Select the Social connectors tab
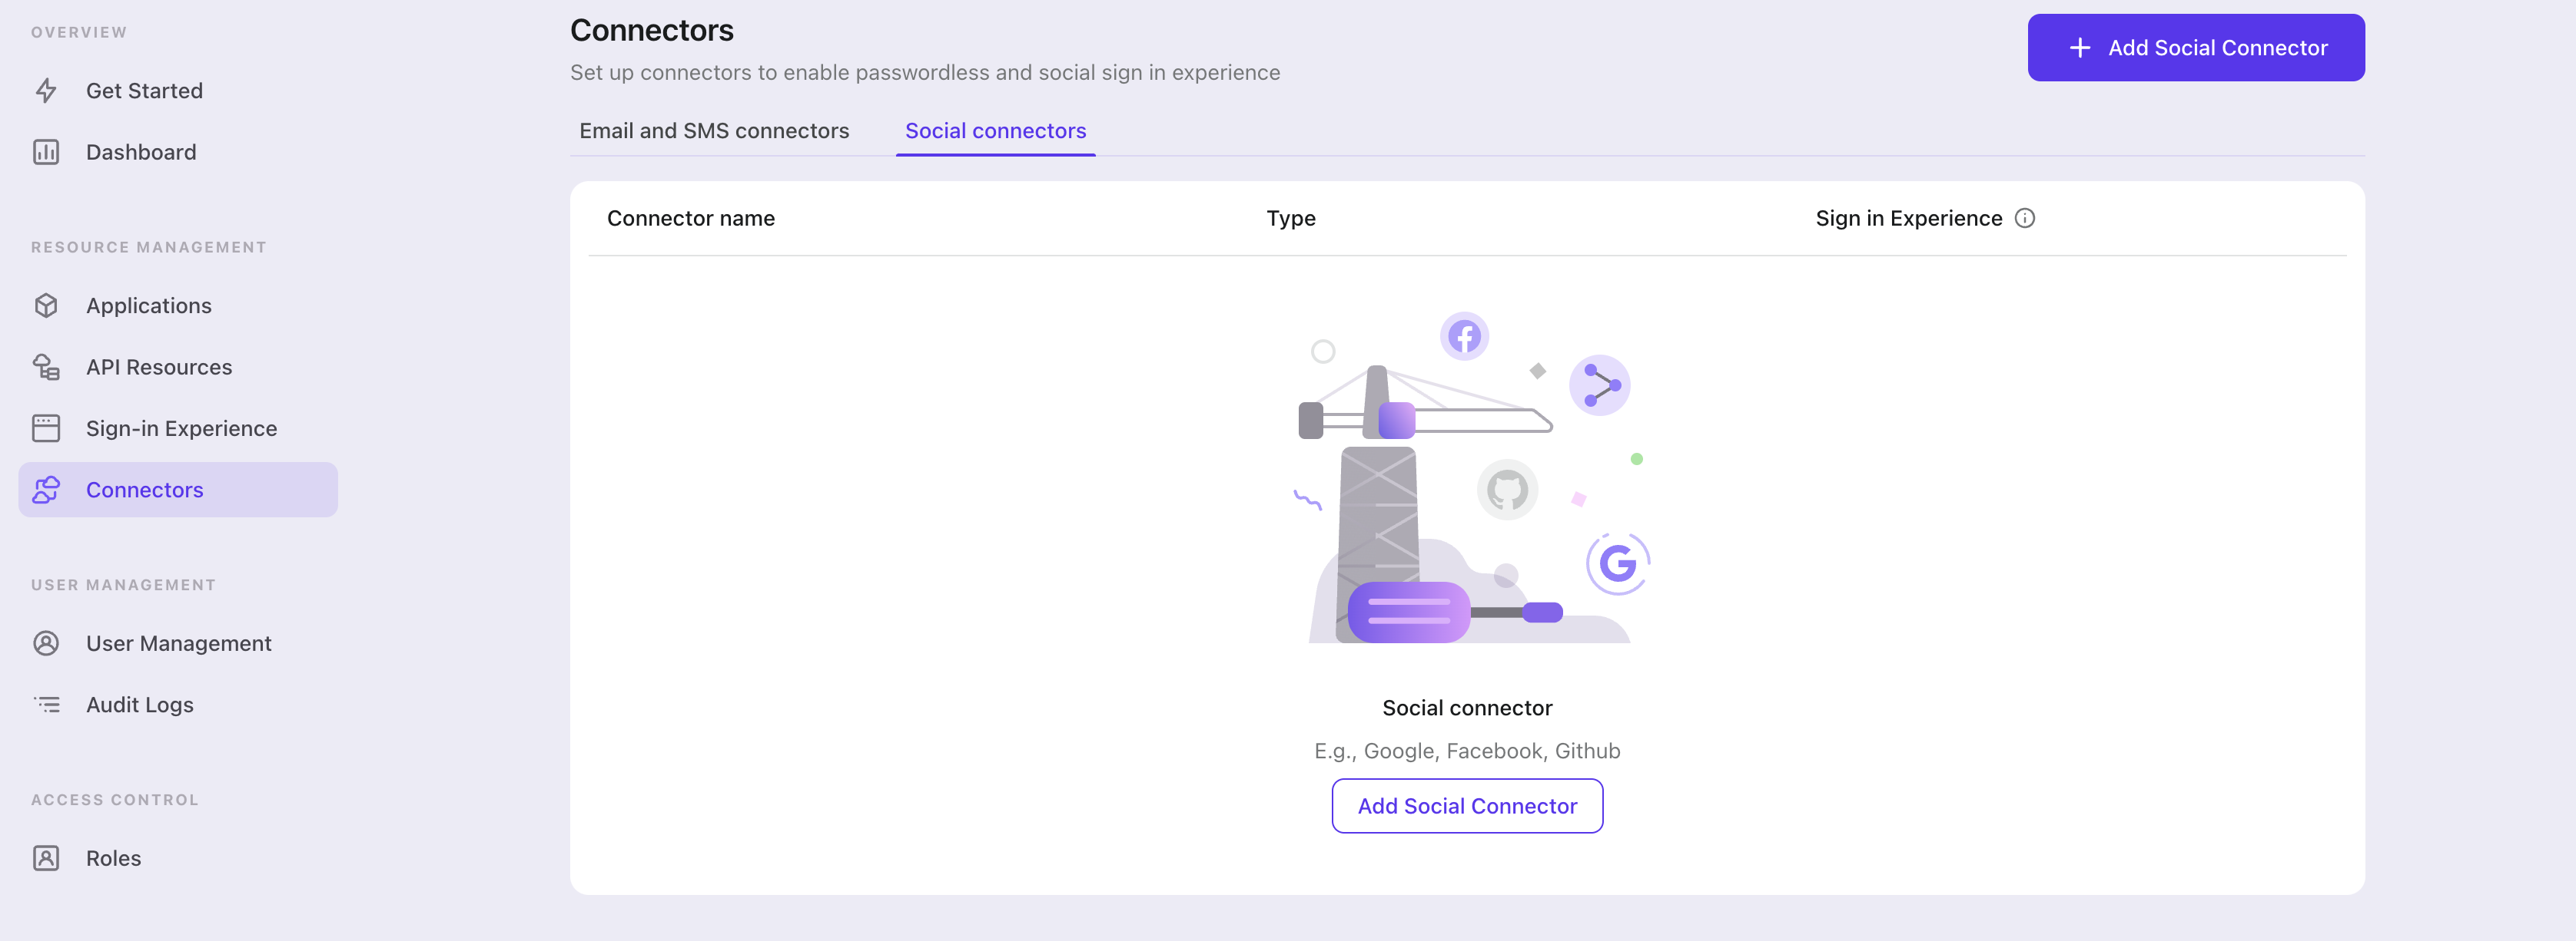Image resolution: width=2576 pixels, height=941 pixels. click(x=995, y=130)
